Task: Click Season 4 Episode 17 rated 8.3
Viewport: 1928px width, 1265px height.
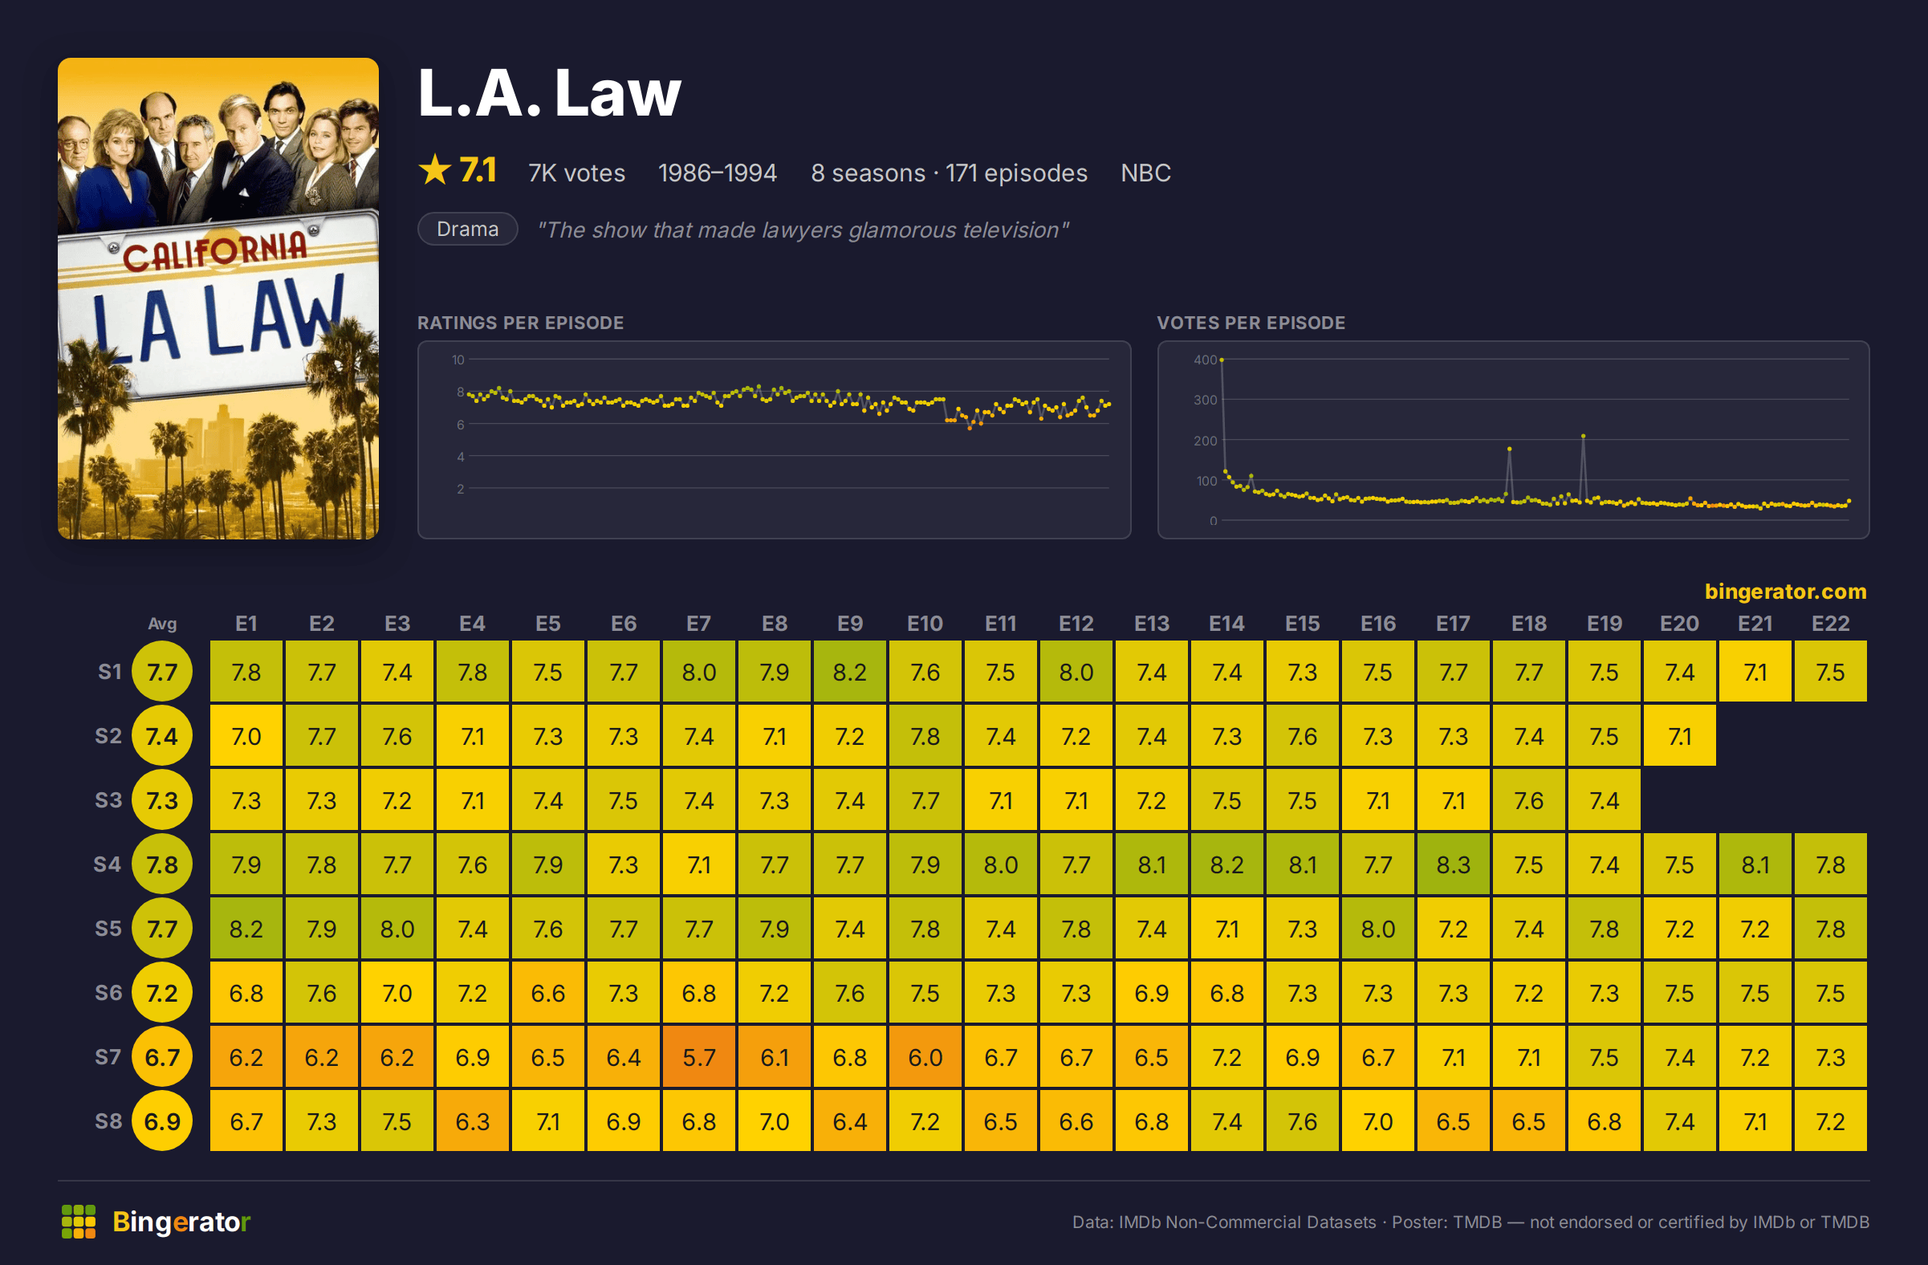Action: tap(1454, 864)
